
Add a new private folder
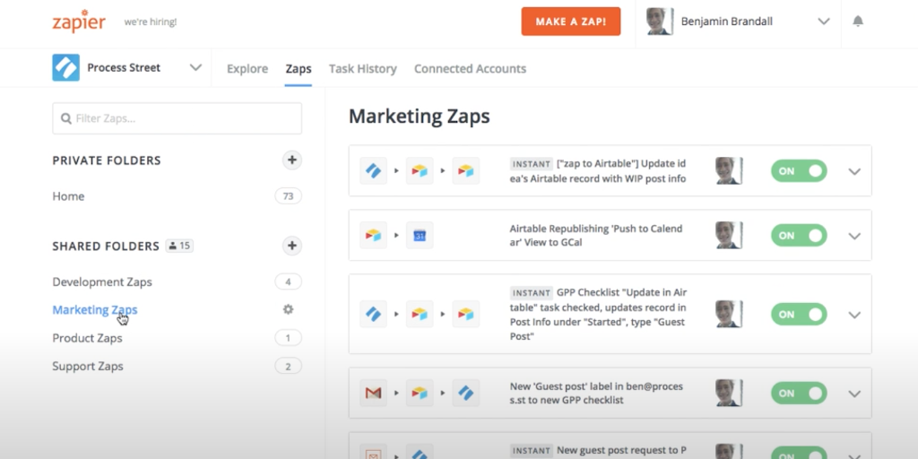291,160
